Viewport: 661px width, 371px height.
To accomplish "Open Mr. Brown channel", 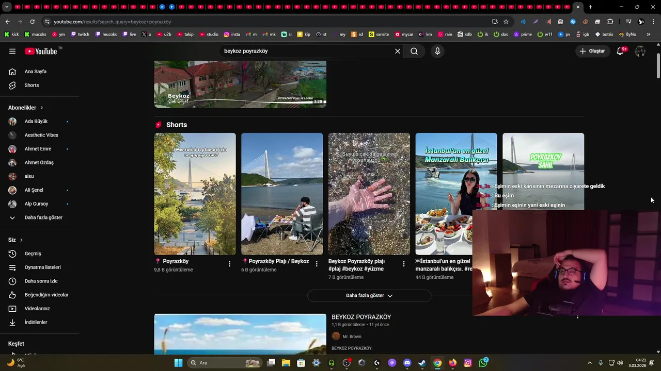I will [352, 336].
